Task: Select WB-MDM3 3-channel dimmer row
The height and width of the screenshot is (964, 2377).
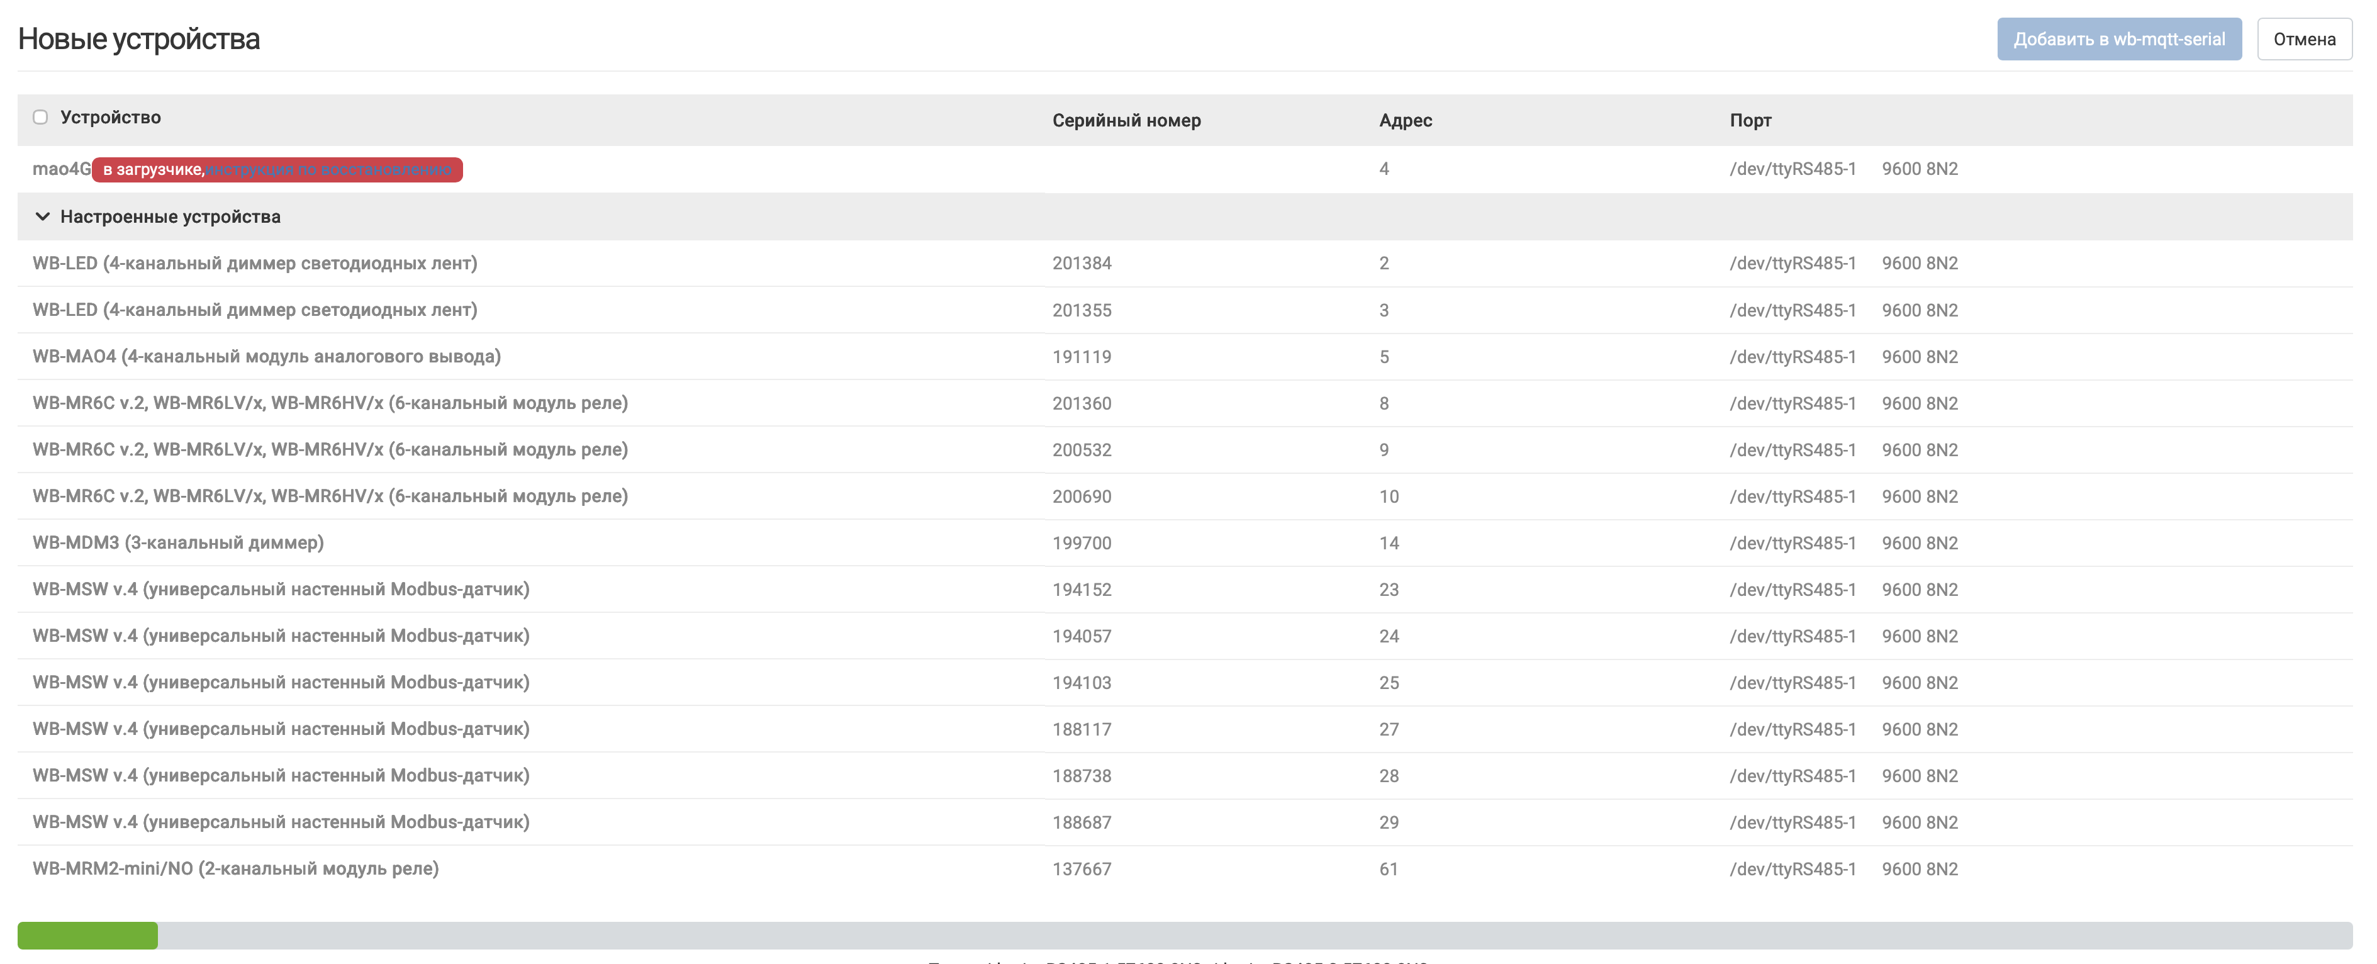Action: 1185,542
